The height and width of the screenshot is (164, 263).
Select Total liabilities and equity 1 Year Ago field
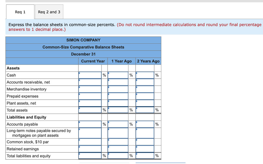[x=118, y=156]
